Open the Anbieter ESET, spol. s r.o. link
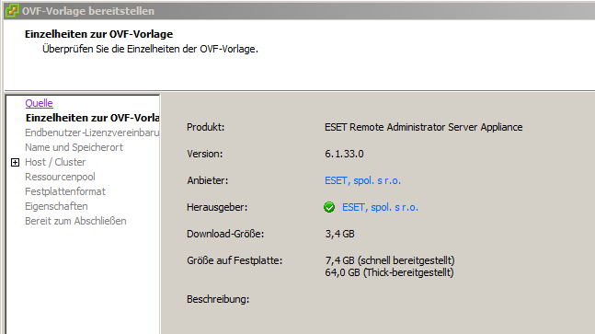The height and width of the screenshot is (334, 595). pos(362,180)
